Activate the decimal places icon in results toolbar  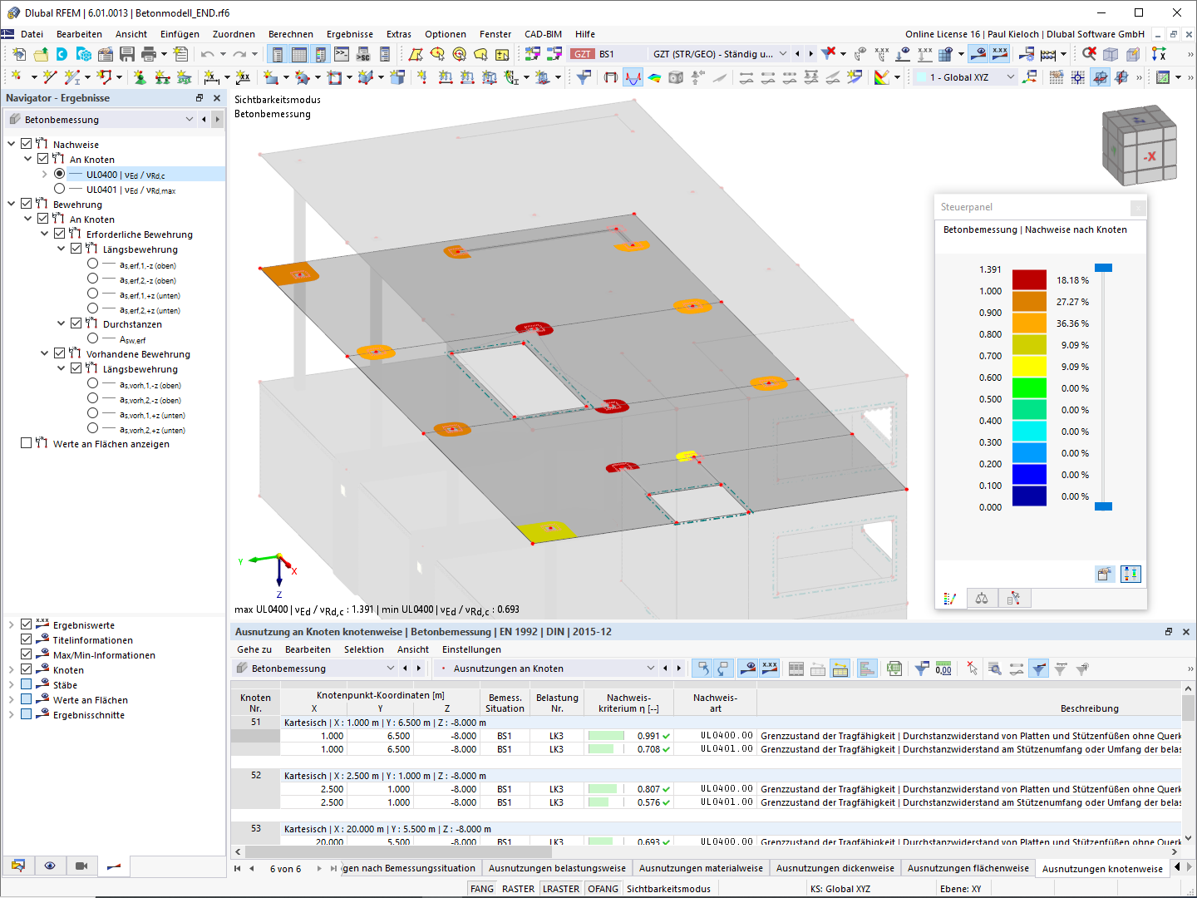(x=944, y=668)
